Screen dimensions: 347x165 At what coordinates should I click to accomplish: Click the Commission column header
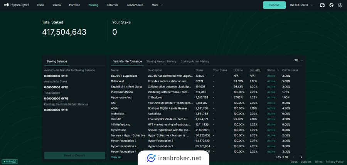290,70
